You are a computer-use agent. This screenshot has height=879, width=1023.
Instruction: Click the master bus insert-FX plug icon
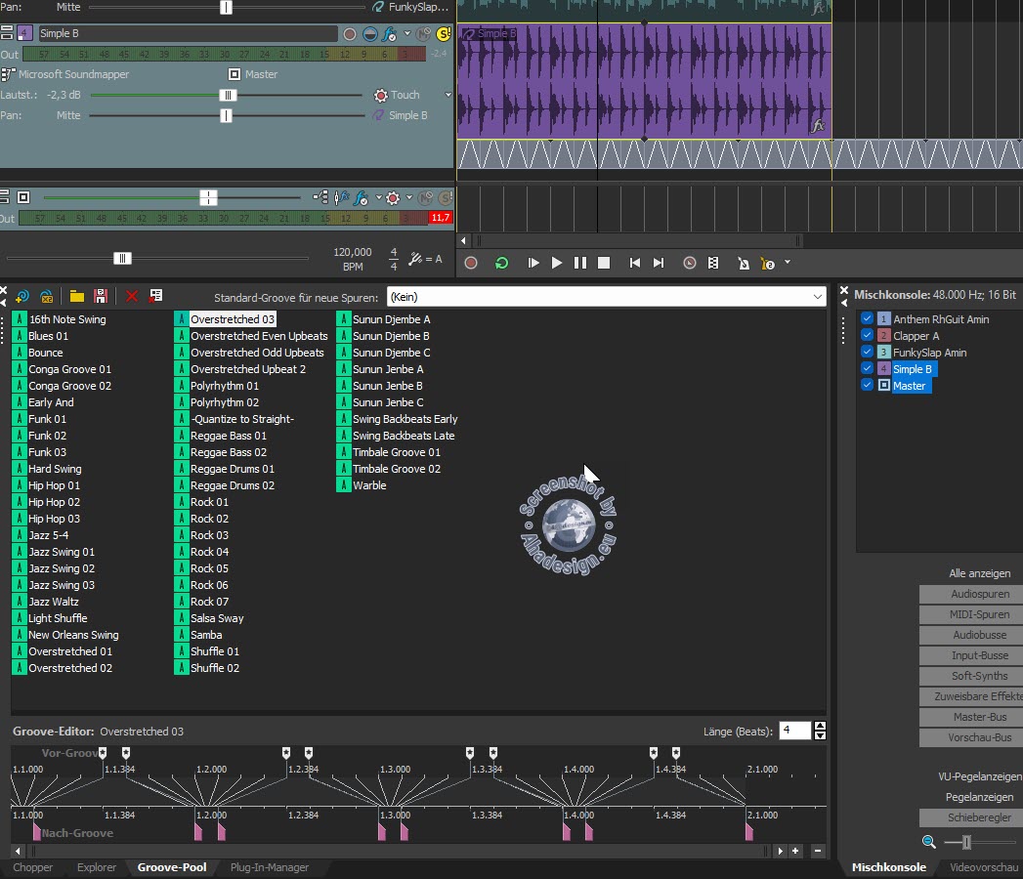341,197
